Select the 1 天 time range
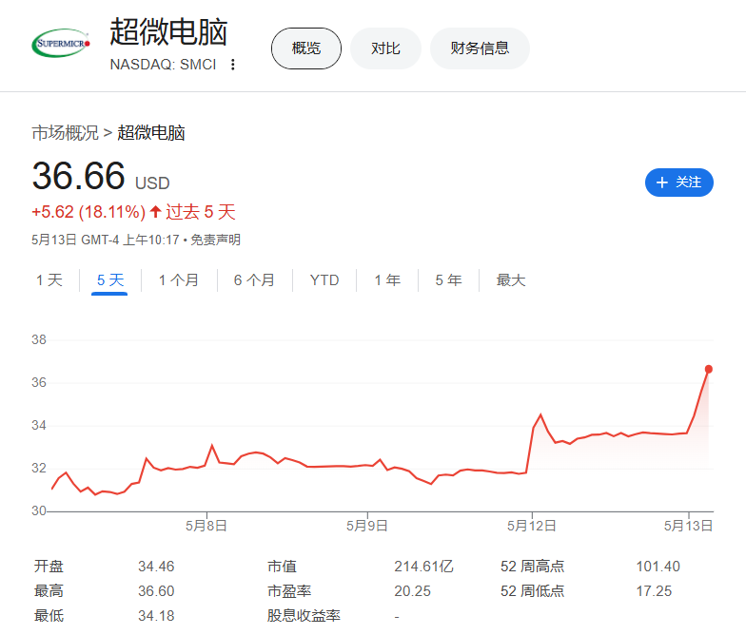 (49, 279)
